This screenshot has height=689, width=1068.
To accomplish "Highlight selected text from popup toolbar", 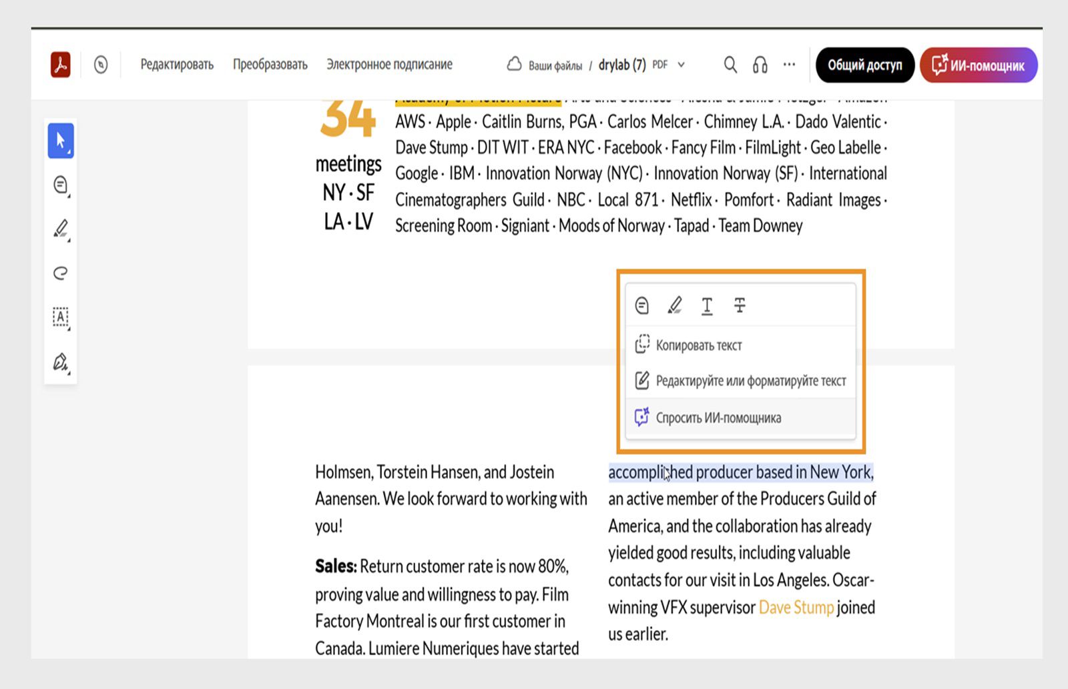I will point(674,305).
